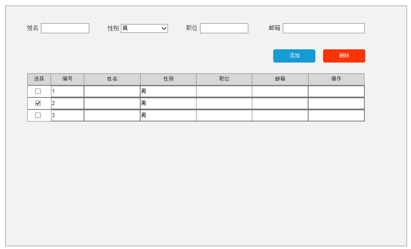Select the 邮箱 input field

point(324,28)
